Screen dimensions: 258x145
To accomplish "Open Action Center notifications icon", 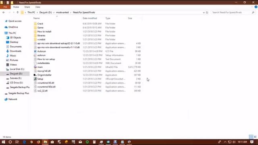I will (252, 142).
